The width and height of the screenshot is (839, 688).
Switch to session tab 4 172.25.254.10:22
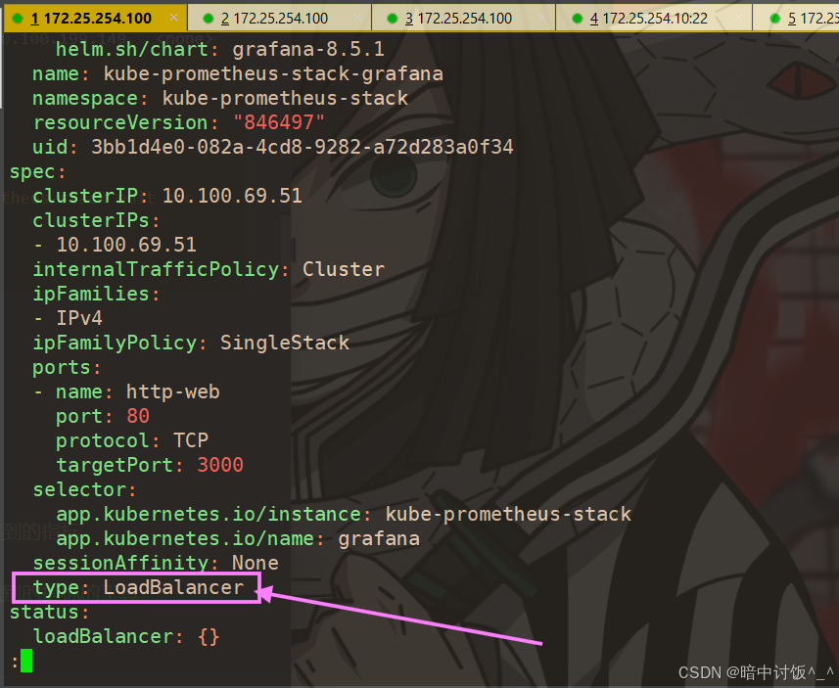(x=654, y=19)
